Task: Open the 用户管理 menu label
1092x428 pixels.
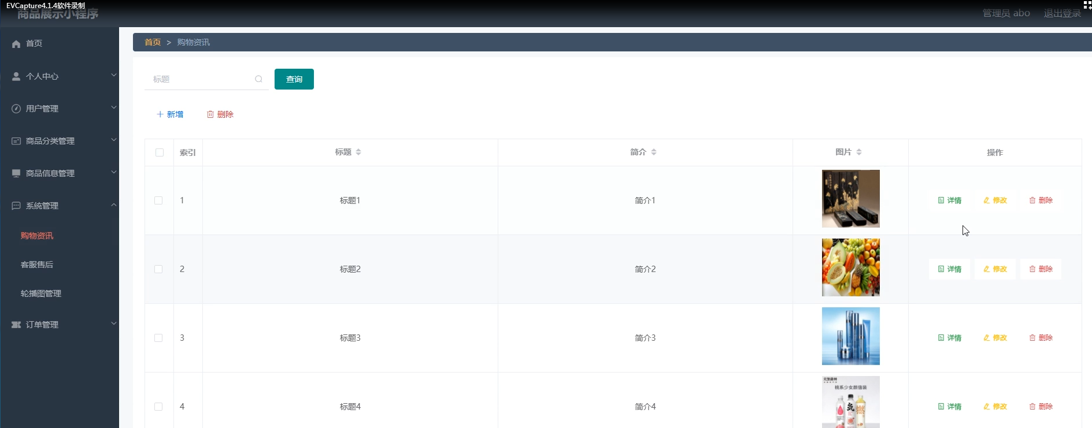Action: point(42,109)
